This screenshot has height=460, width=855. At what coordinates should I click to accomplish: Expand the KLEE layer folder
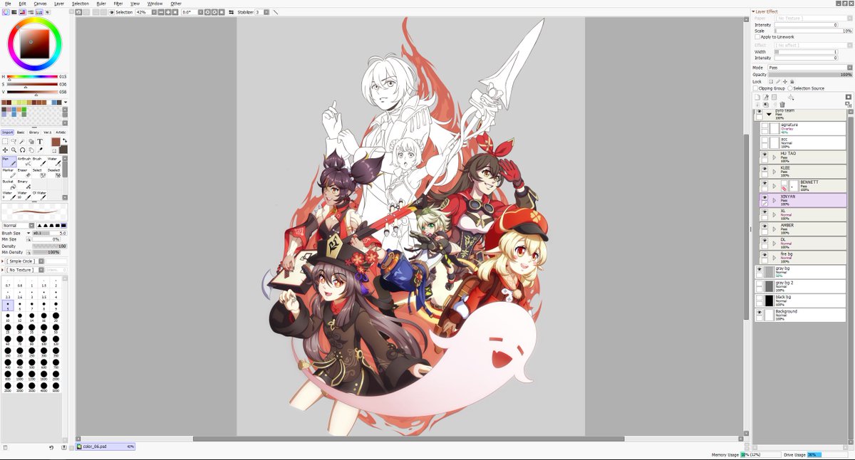[774, 171]
